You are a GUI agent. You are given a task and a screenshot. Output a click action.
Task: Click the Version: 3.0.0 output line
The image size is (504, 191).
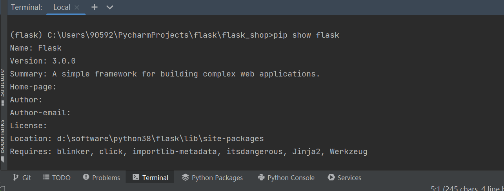pos(43,61)
